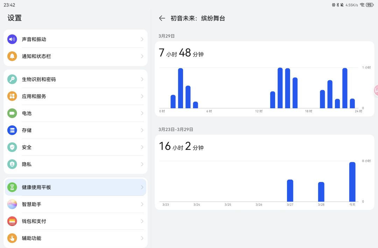Tap the 设置 header title
The image size is (378, 248).
tap(15, 18)
